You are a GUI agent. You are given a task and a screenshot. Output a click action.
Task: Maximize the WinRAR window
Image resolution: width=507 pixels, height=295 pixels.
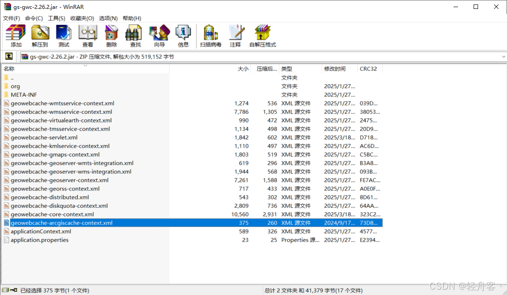point(476,7)
